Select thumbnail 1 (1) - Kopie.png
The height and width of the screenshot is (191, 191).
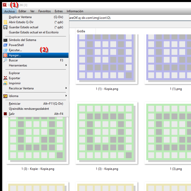pyautogui.click(x=106, y=59)
